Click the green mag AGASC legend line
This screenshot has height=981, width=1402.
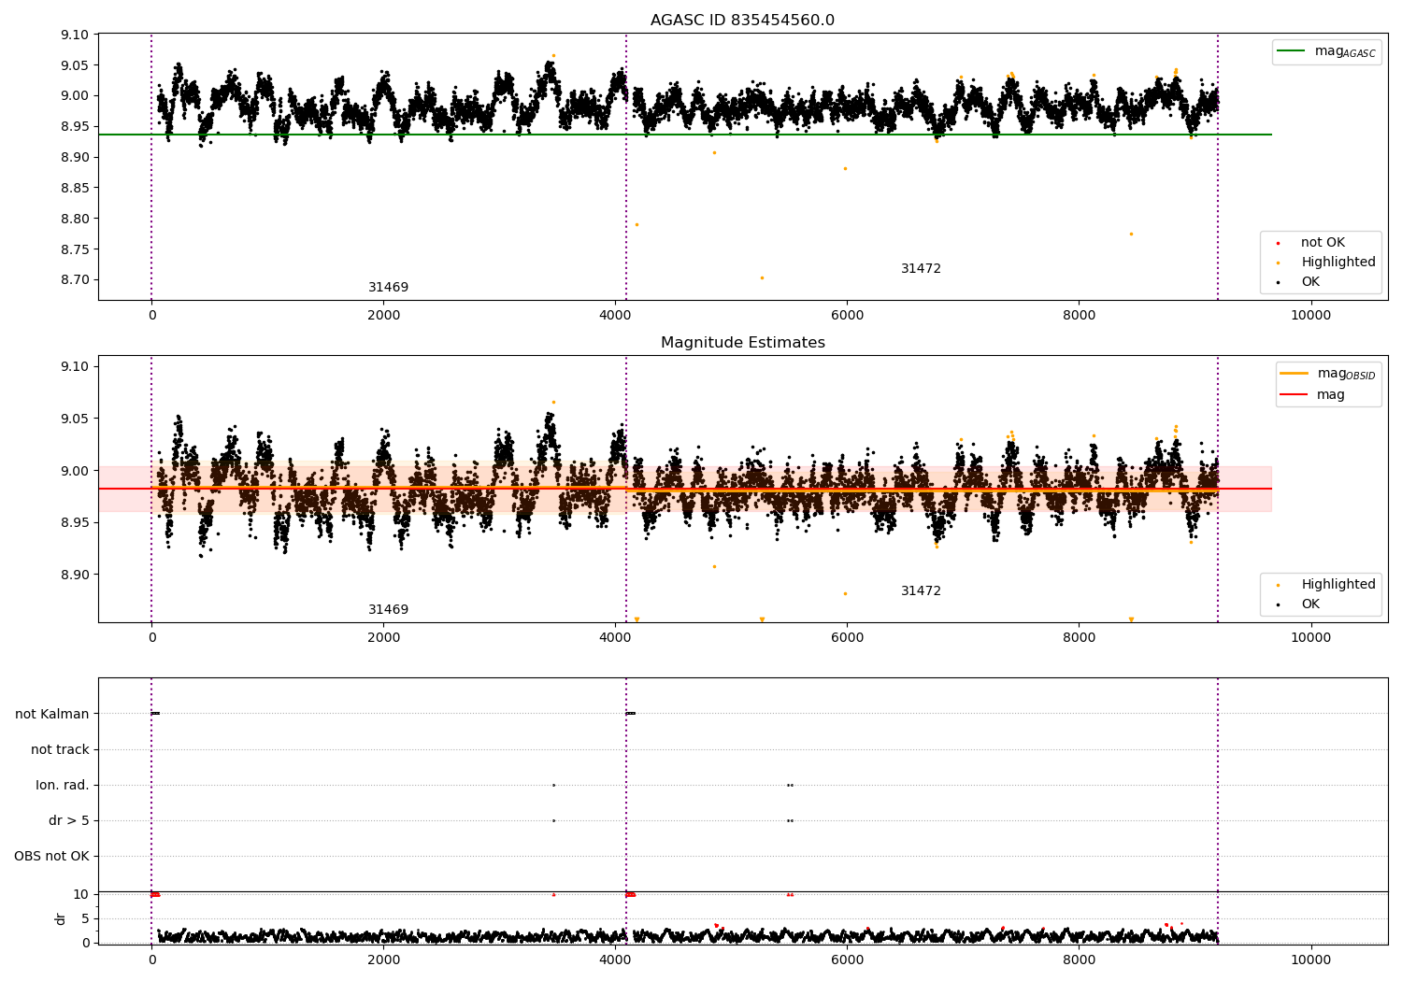point(1291,51)
